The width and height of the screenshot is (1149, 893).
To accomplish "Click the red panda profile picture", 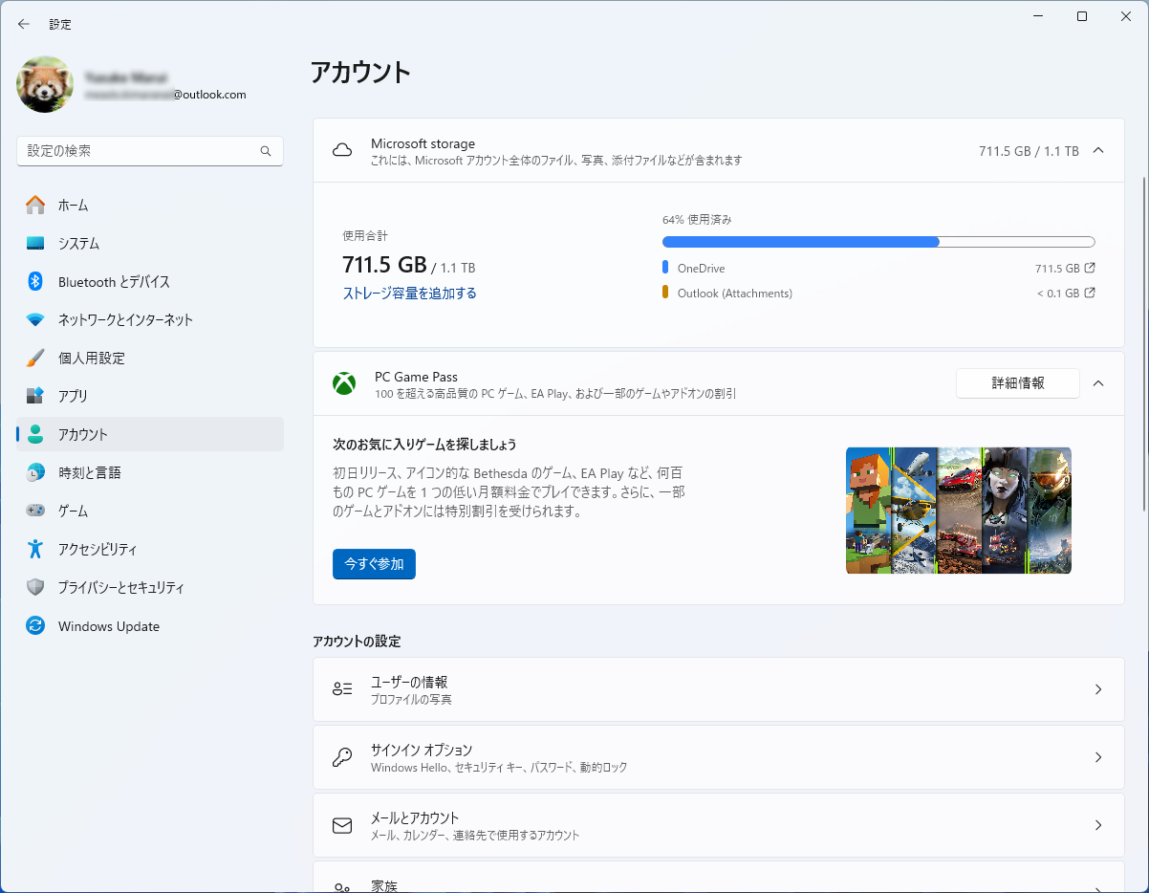I will tap(45, 84).
